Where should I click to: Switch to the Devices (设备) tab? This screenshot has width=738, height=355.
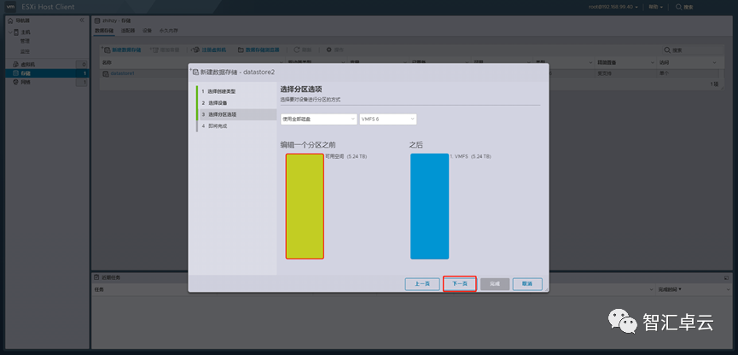pos(148,31)
